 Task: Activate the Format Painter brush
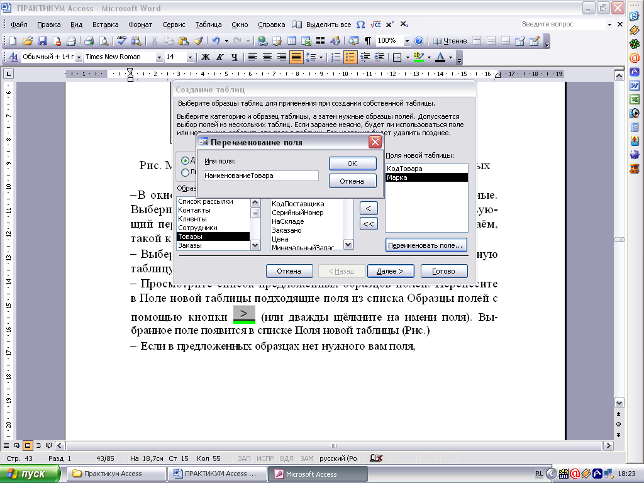click(x=198, y=41)
